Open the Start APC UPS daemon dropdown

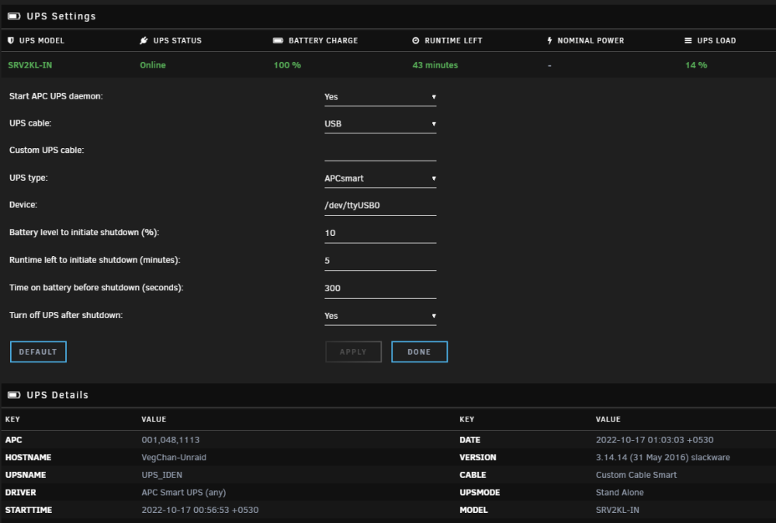(380, 97)
